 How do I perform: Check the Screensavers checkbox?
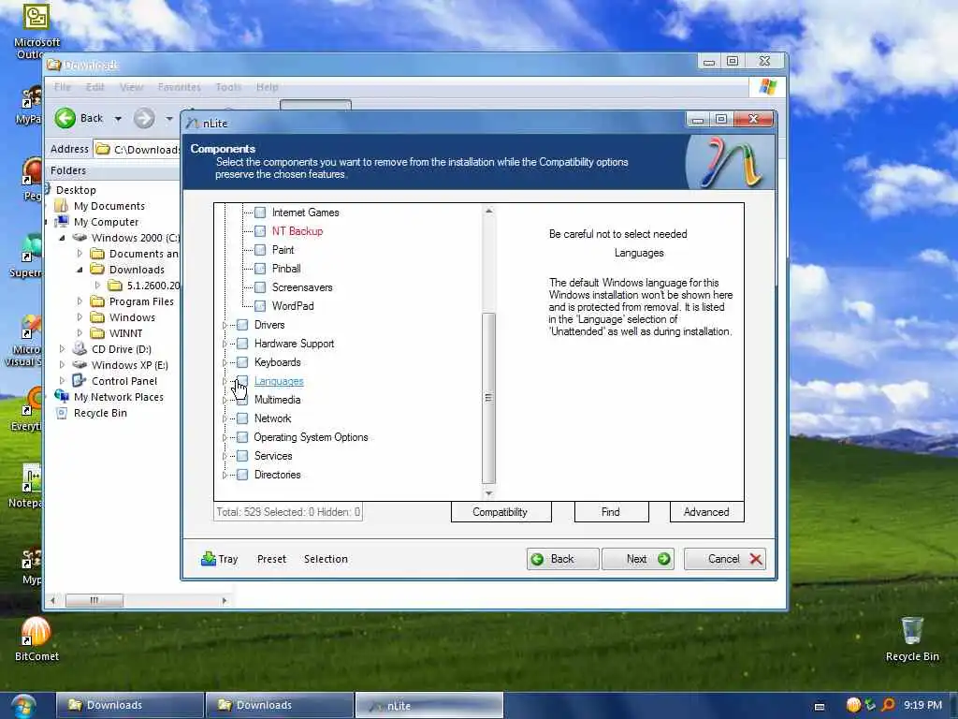260,287
